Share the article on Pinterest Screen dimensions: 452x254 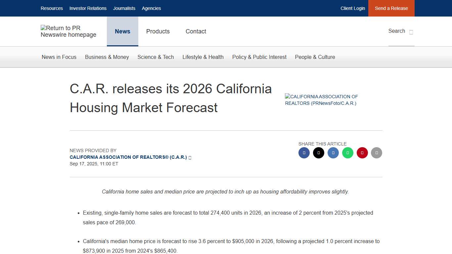(x=362, y=153)
